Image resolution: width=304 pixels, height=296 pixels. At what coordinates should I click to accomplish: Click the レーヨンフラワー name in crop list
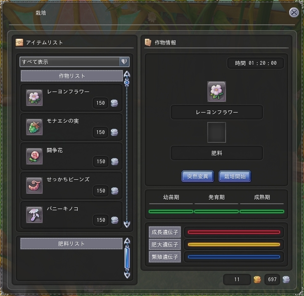pyautogui.click(x=68, y=92)
